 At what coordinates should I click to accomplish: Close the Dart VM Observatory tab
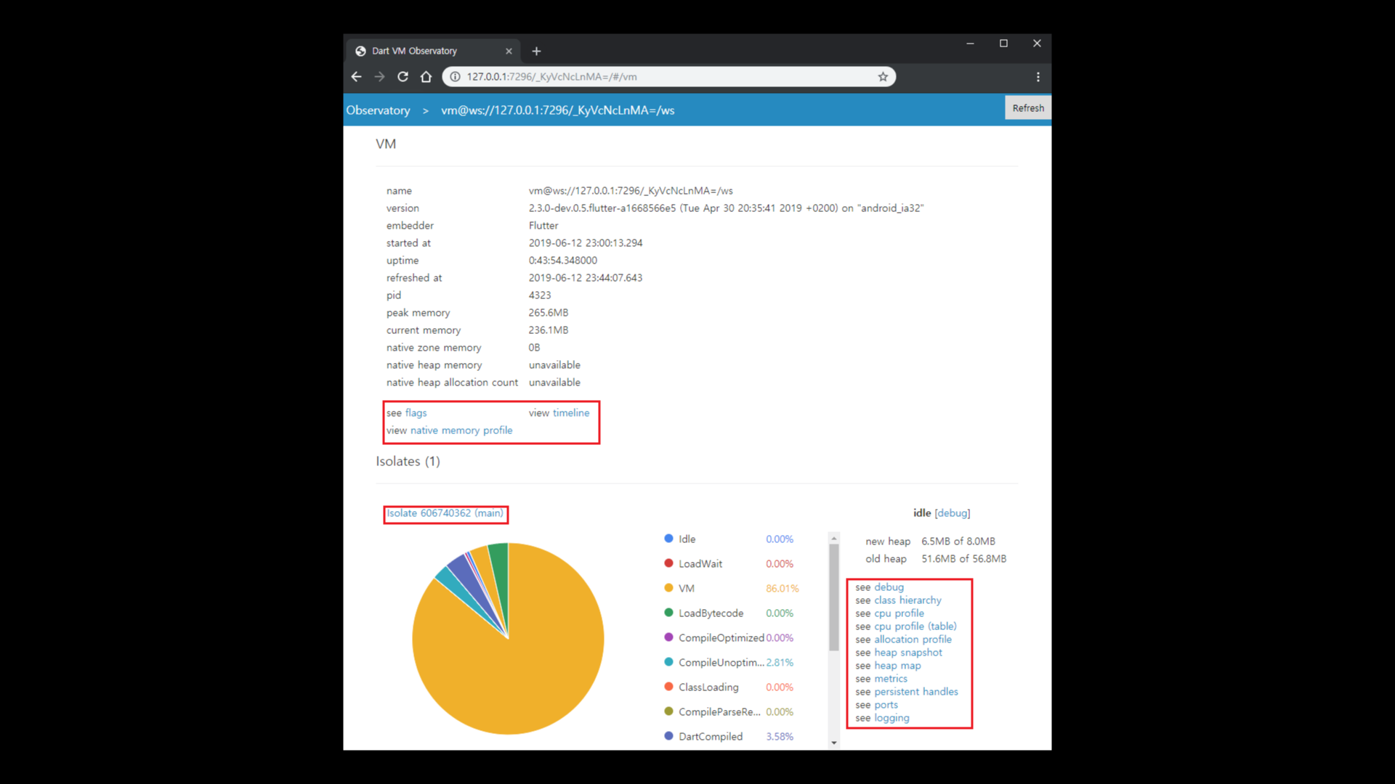click(509, 52)
